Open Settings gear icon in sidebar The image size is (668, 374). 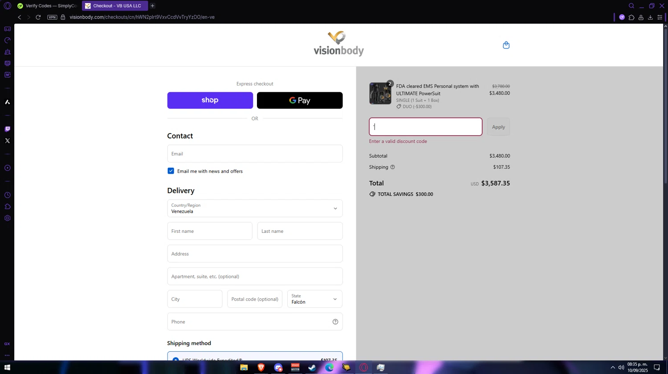[x=8, y=218]
